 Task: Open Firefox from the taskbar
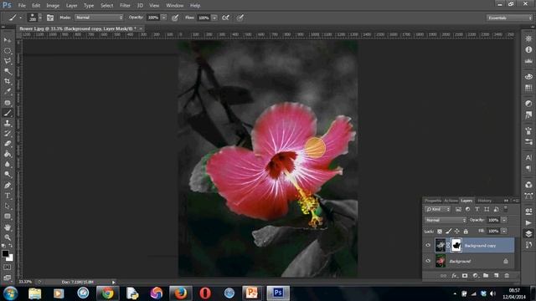pyautogui.click(x=181, y=293)
